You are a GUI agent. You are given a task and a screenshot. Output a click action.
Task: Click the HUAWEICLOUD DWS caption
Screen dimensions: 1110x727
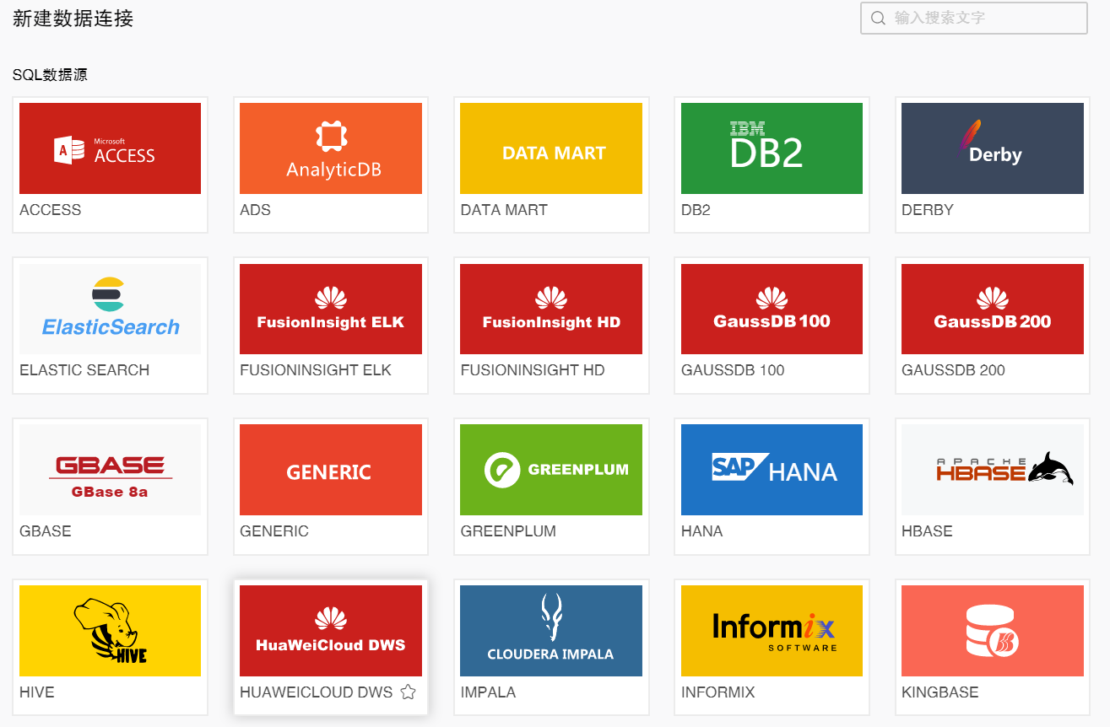point(317,692)
